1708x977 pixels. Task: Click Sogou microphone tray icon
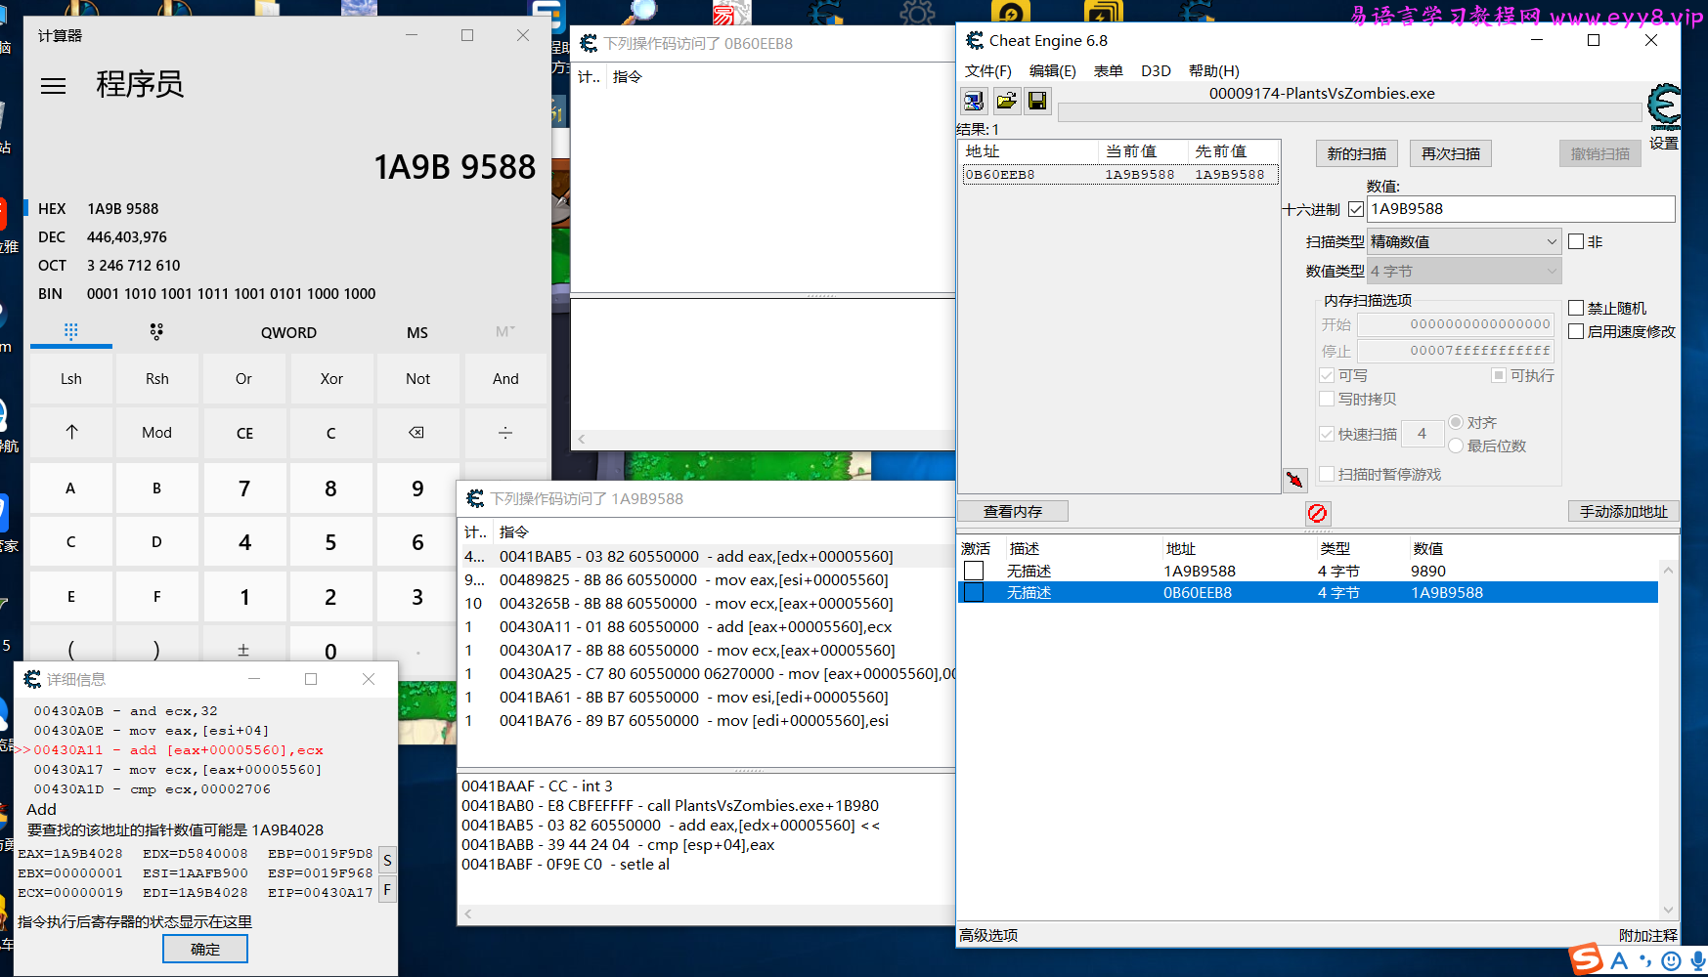[x=1698, y=960]
